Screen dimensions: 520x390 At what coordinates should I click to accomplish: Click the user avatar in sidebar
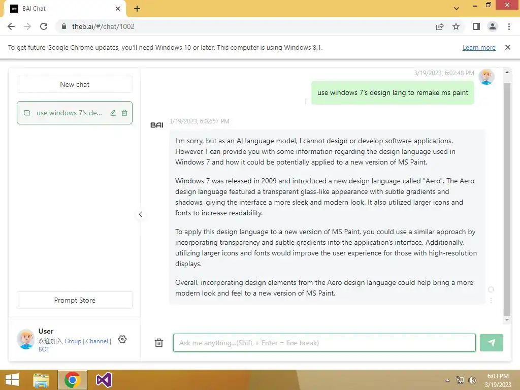pos(26,339)
